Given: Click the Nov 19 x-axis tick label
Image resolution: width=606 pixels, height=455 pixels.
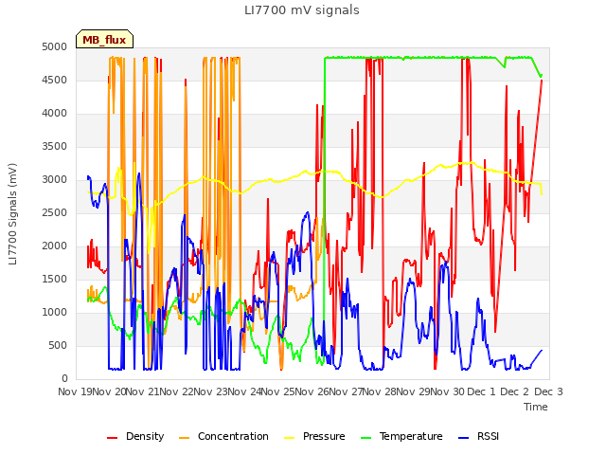Looking at the screenshot, I should (x=75, y=391).
